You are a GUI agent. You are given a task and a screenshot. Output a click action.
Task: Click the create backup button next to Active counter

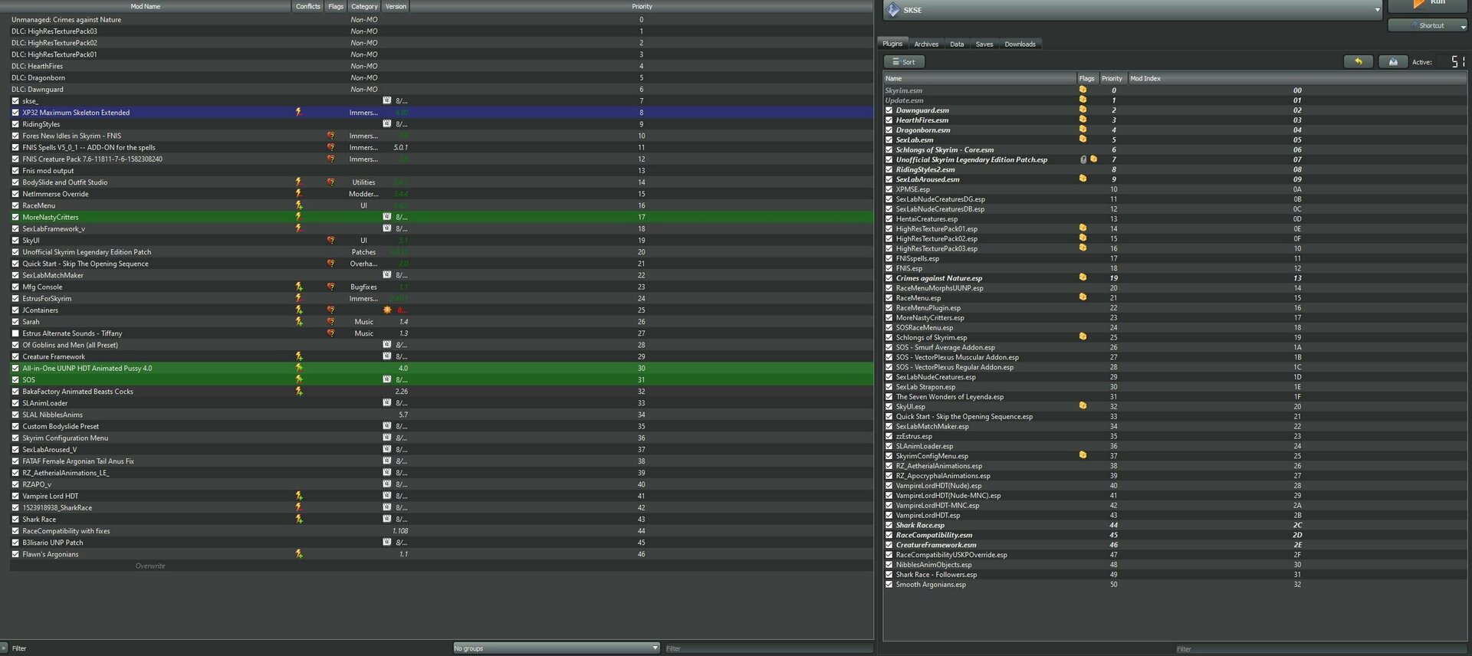[x=1393, y=61]
